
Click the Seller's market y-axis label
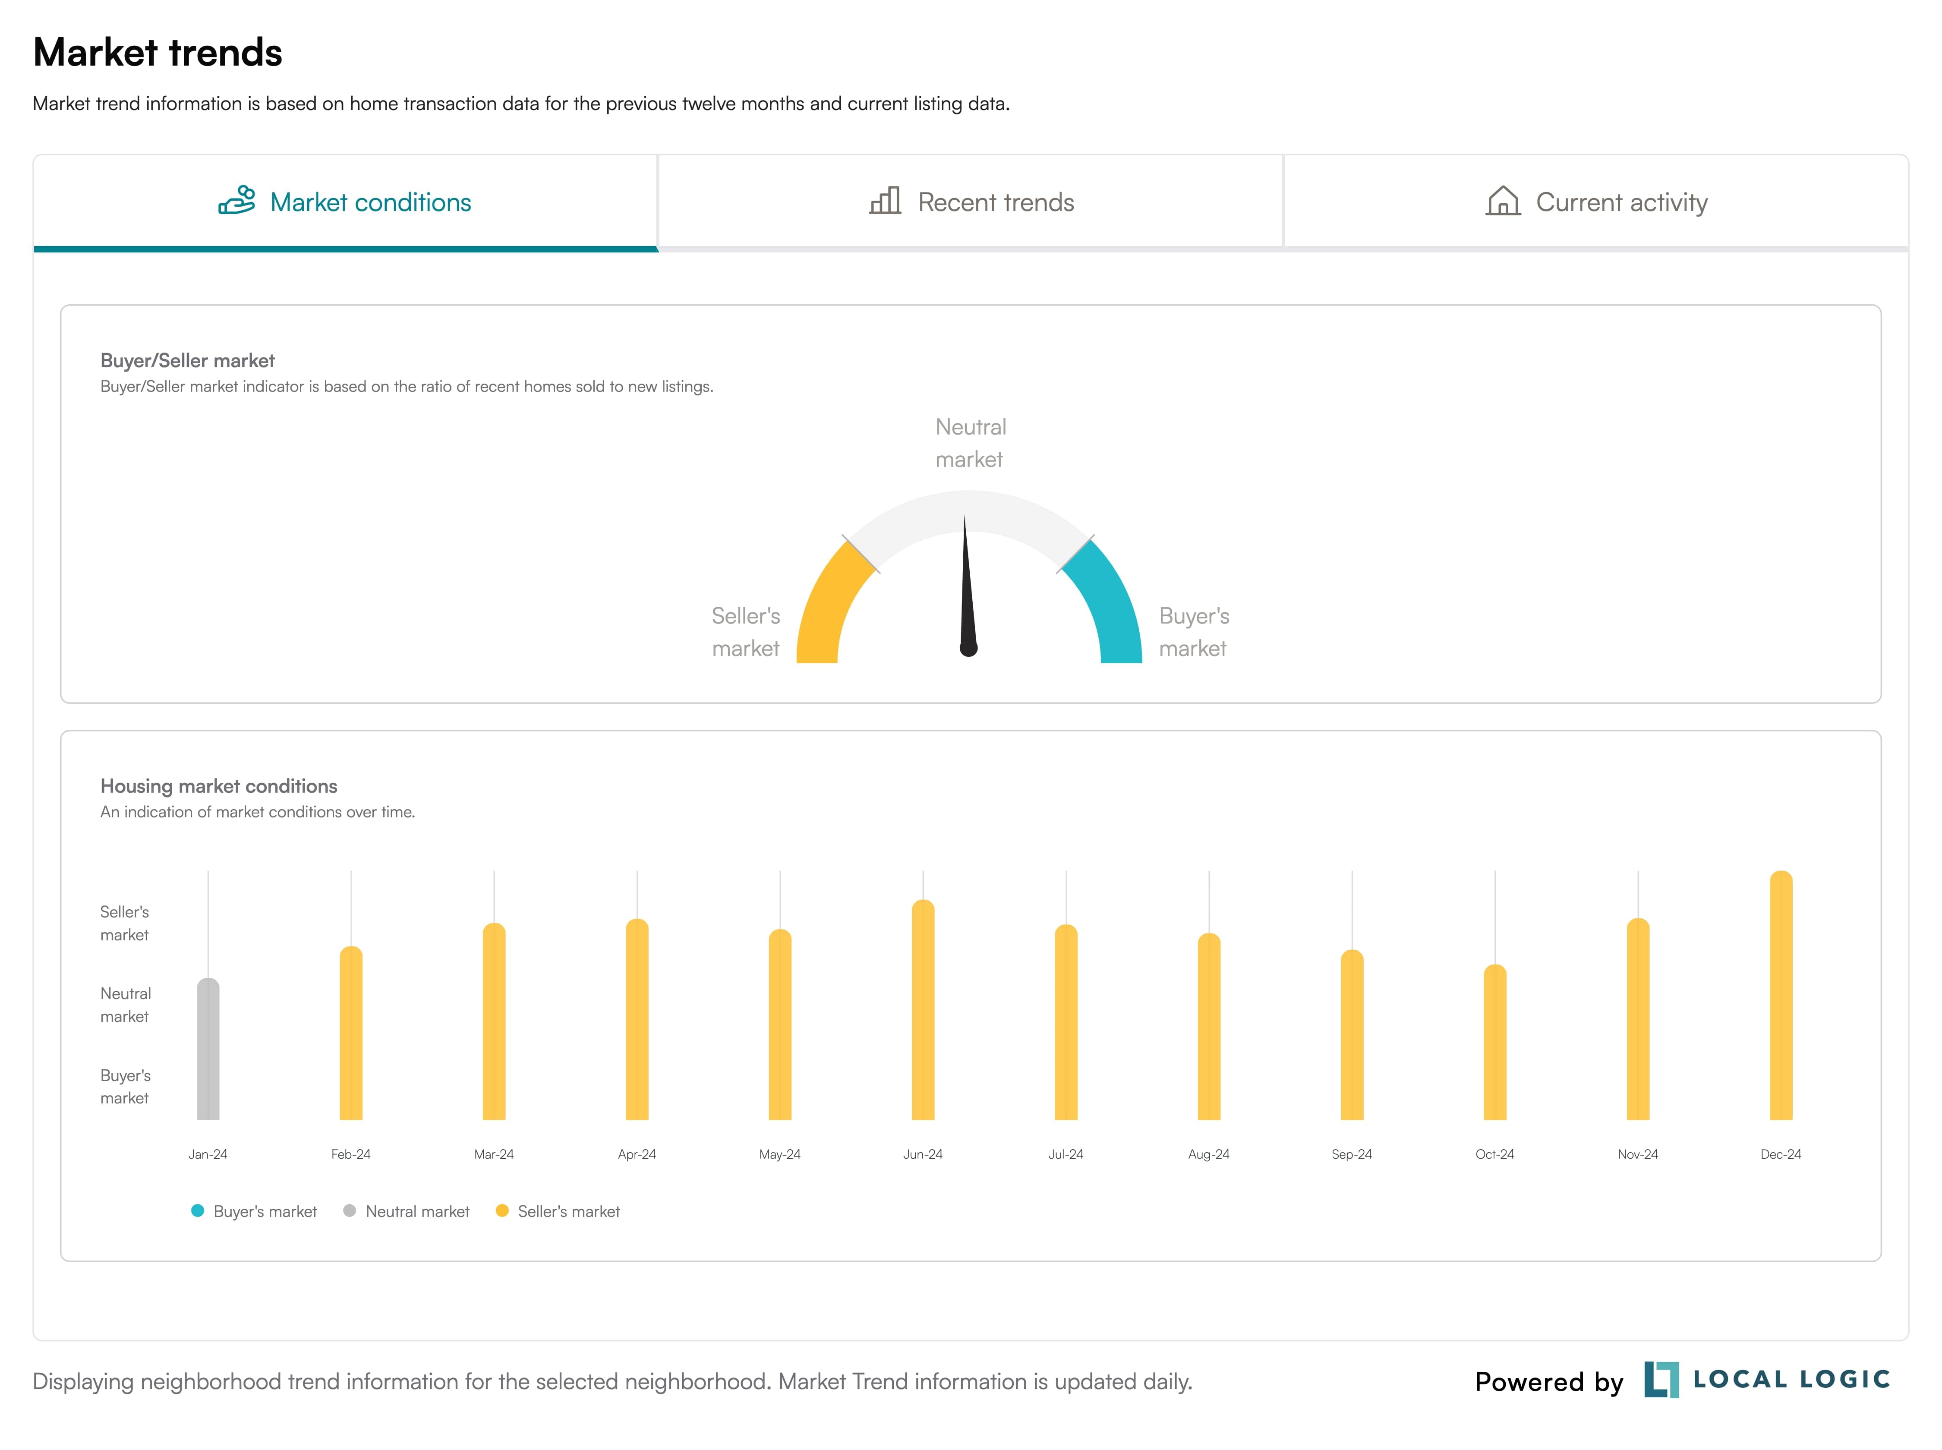pos(125,924)
